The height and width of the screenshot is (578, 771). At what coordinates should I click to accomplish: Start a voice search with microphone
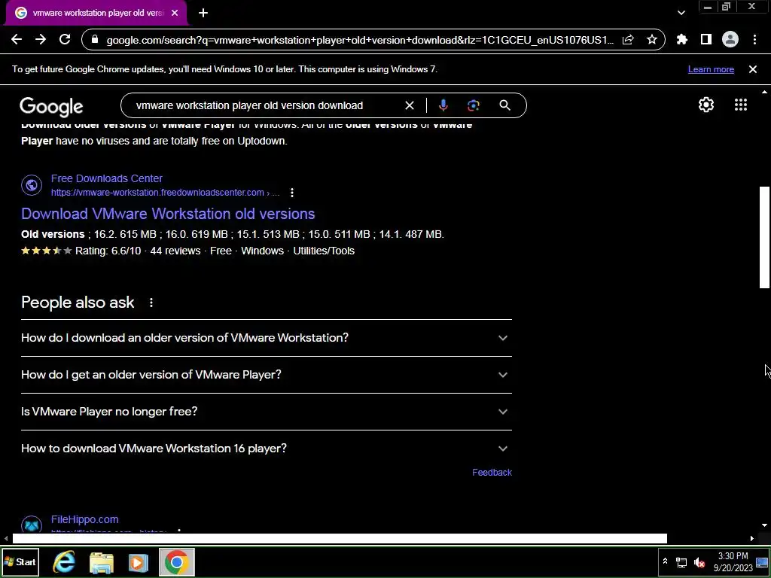coord(443,105)
